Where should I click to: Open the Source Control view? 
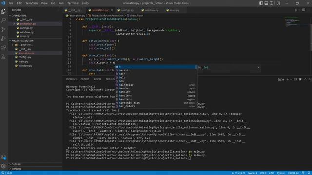tap(3, 29)
